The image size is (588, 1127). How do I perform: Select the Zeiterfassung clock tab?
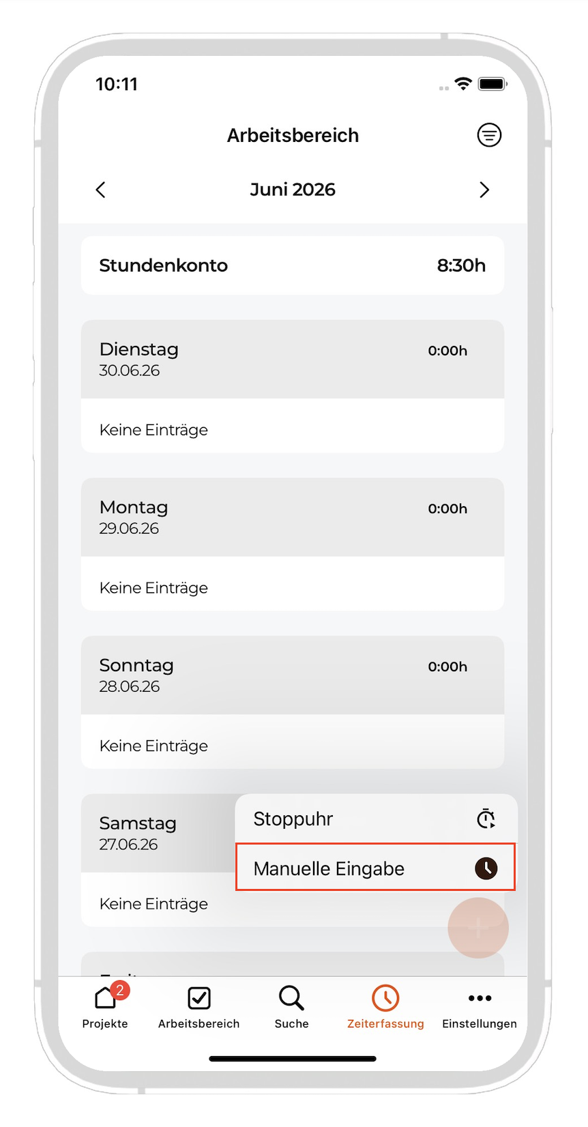coord(385,1007)
